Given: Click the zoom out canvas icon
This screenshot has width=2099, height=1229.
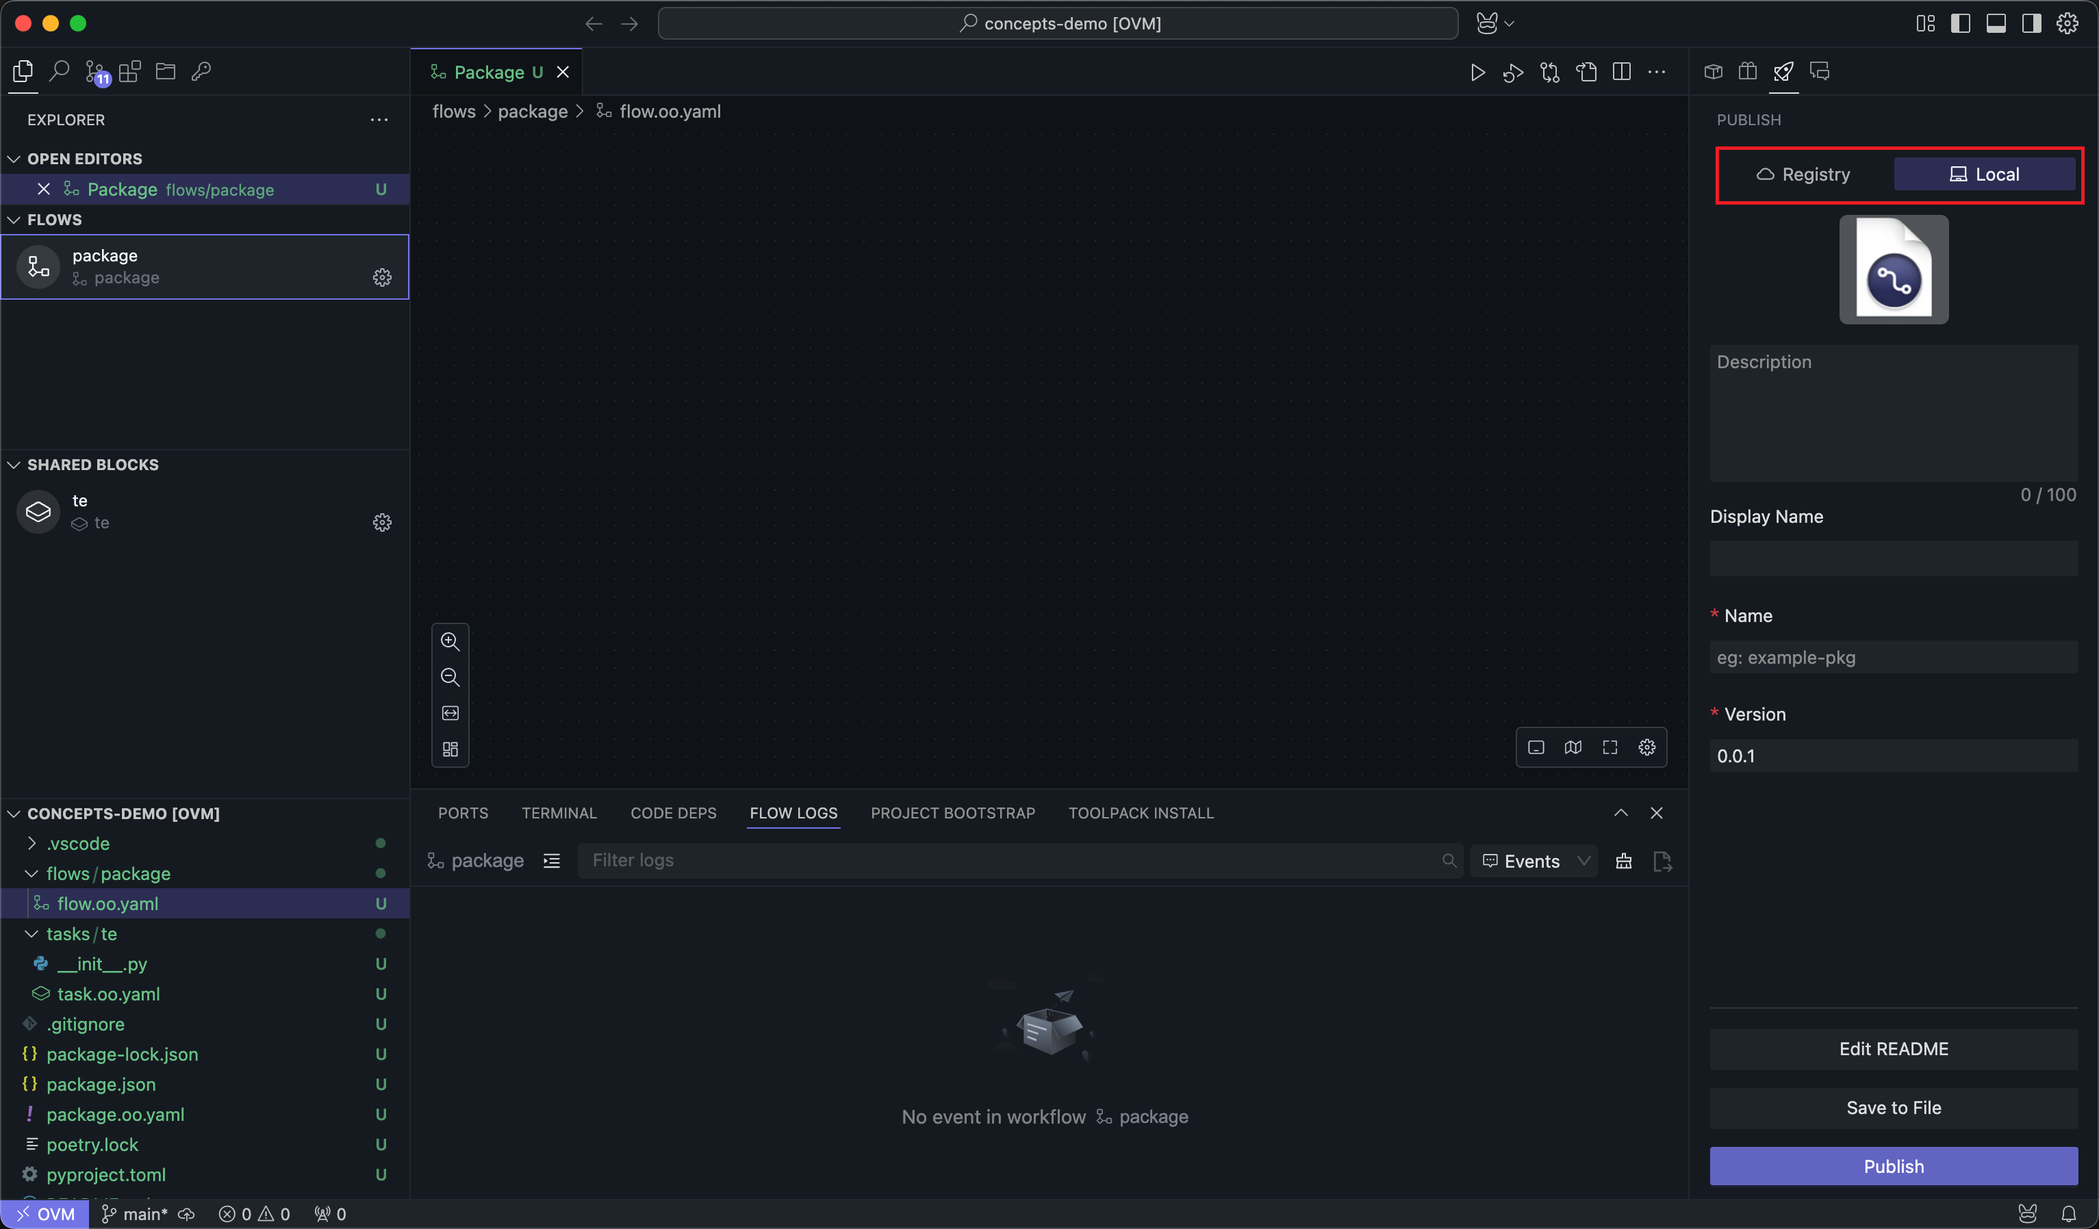Looking at the screenshot, I should click(x=450, y=677).
